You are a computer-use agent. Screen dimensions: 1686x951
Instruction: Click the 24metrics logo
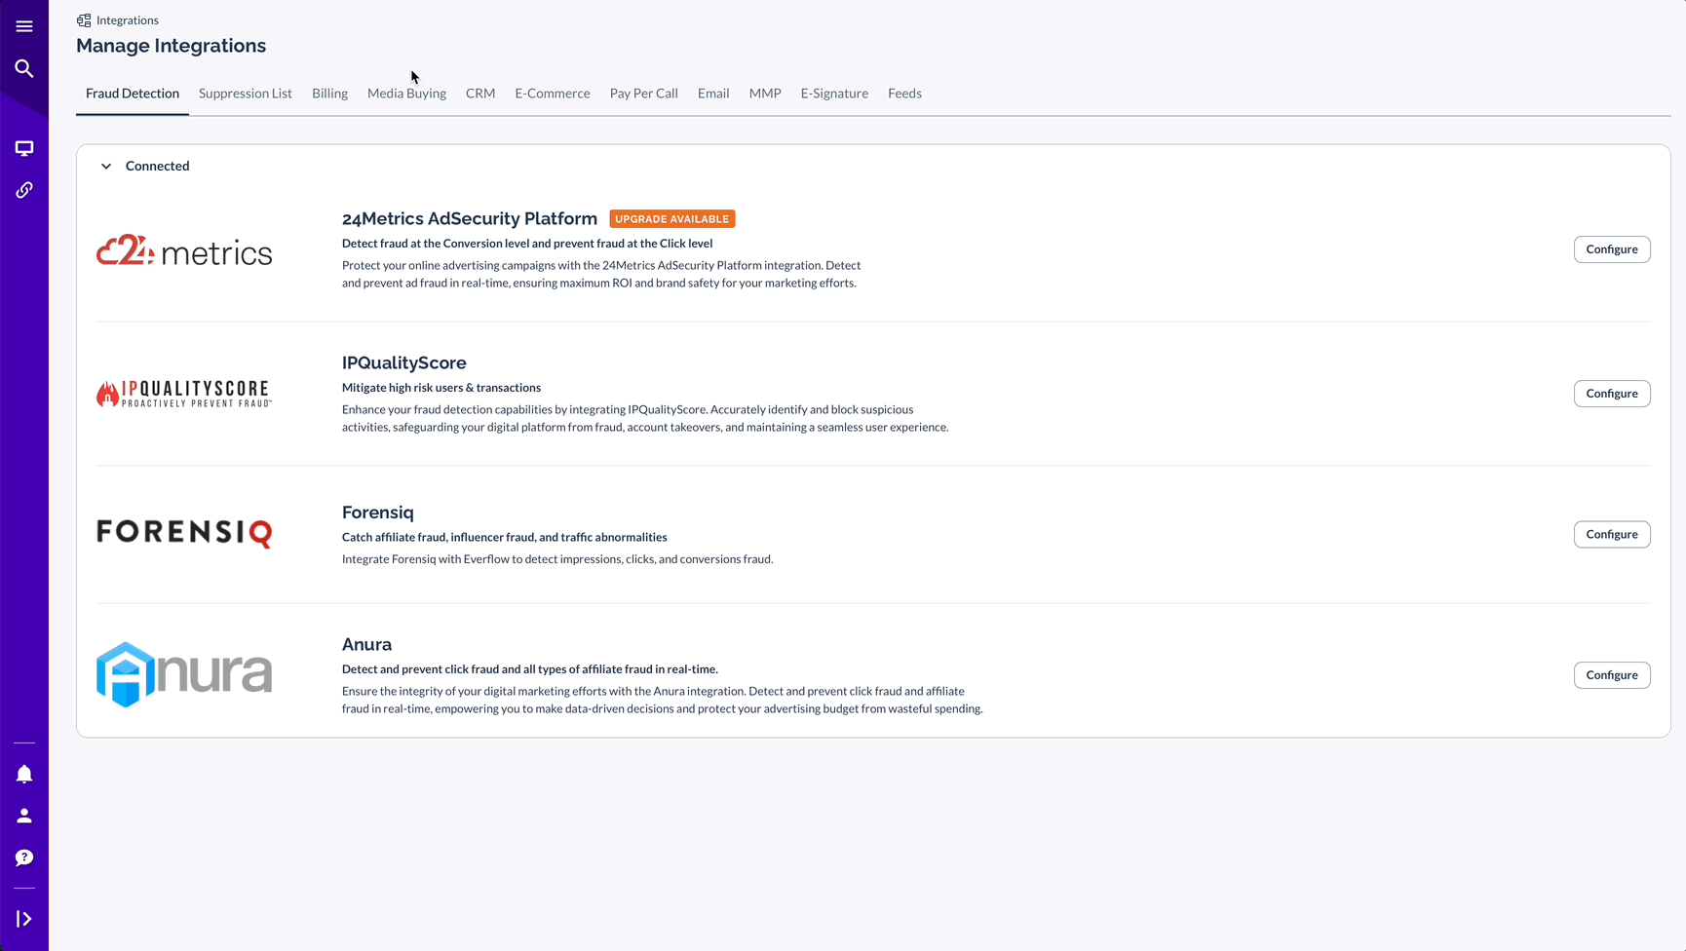[x=184, y=250]
